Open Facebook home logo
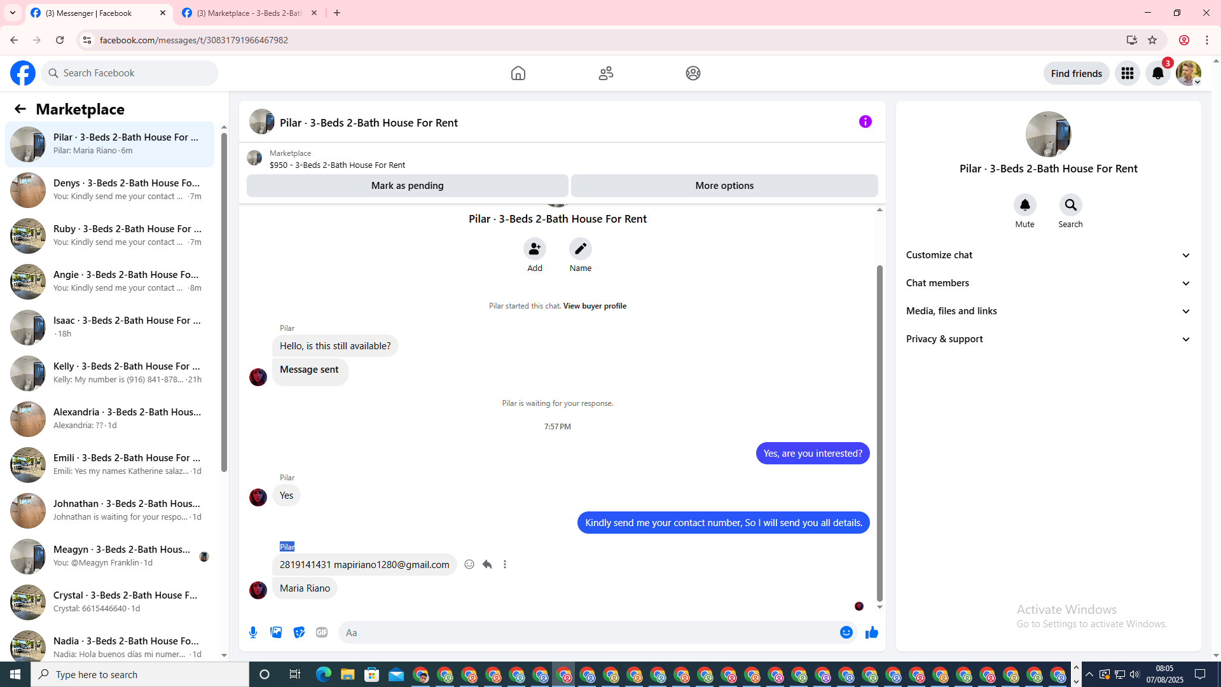Screen dimensions: 1221x687 point(23,73)
